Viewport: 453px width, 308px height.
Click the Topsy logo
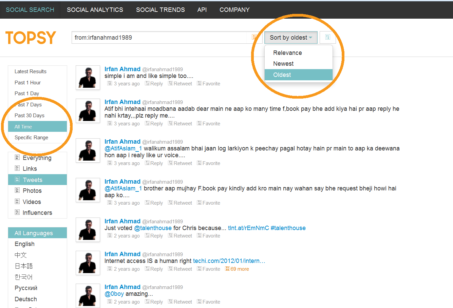31,38
